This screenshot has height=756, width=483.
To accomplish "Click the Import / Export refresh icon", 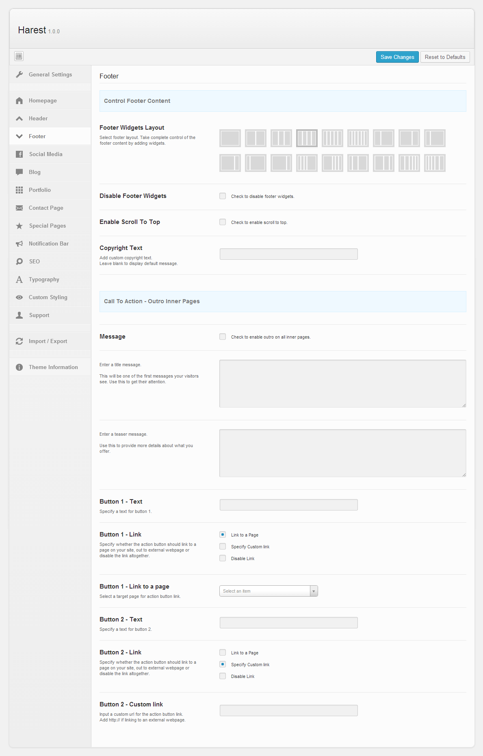I will (19, 341).
